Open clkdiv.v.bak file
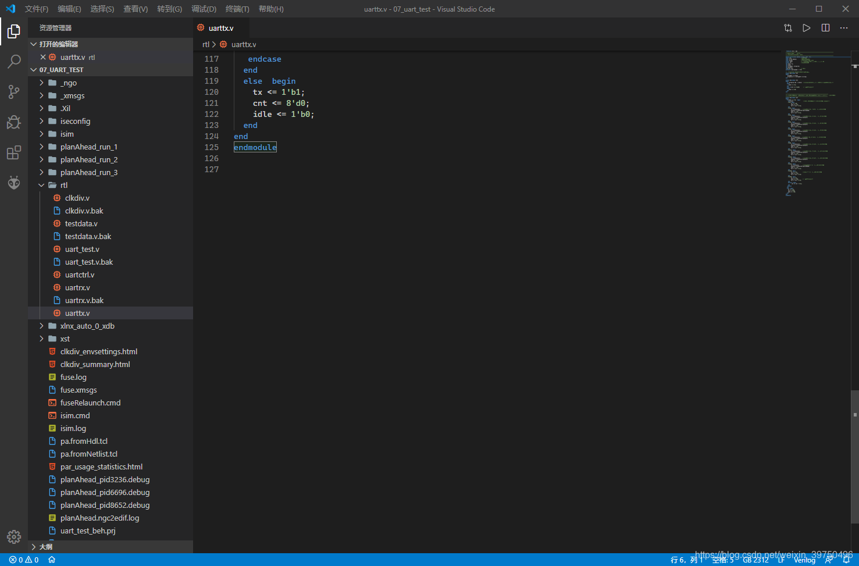 (111, 211)
